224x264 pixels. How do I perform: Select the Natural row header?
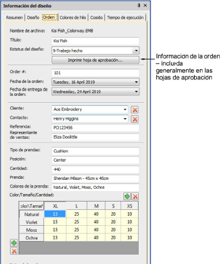point(32,214)
